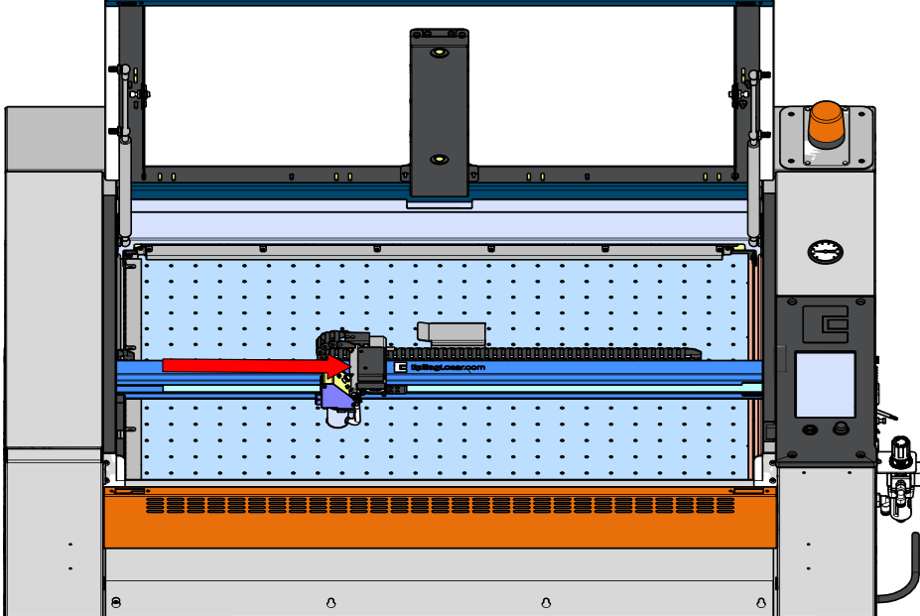Click the blue gantry rail beam

point(595,375)
